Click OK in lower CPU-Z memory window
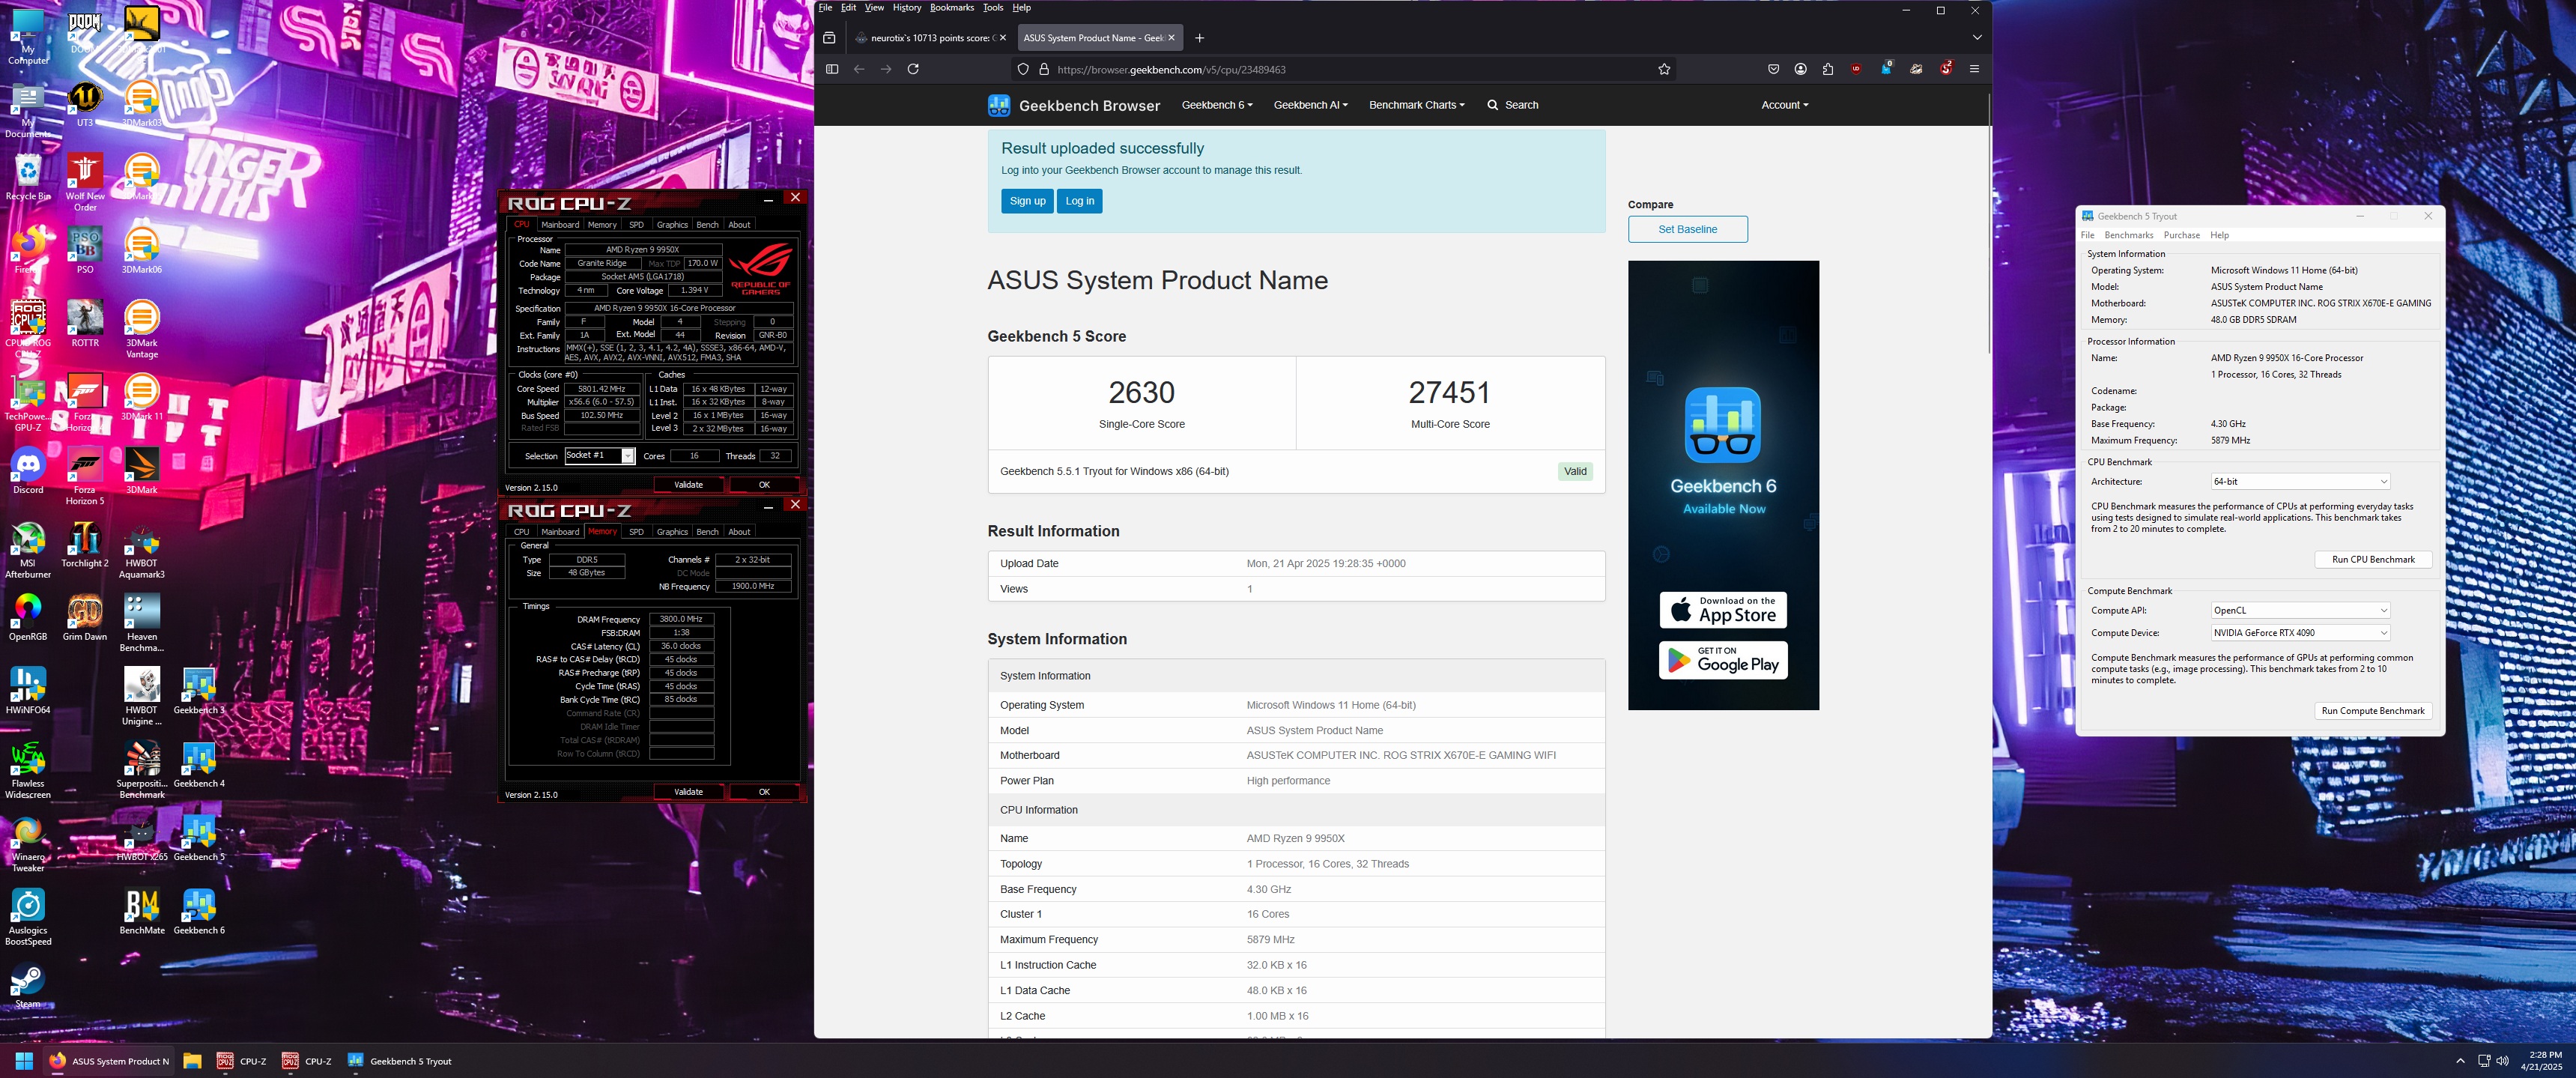Viewport: 2576px width, 1078px height. [764, 791]
